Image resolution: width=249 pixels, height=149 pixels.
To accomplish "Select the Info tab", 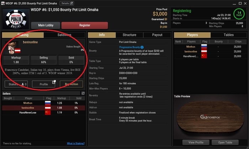I will (x=102, y=35).
